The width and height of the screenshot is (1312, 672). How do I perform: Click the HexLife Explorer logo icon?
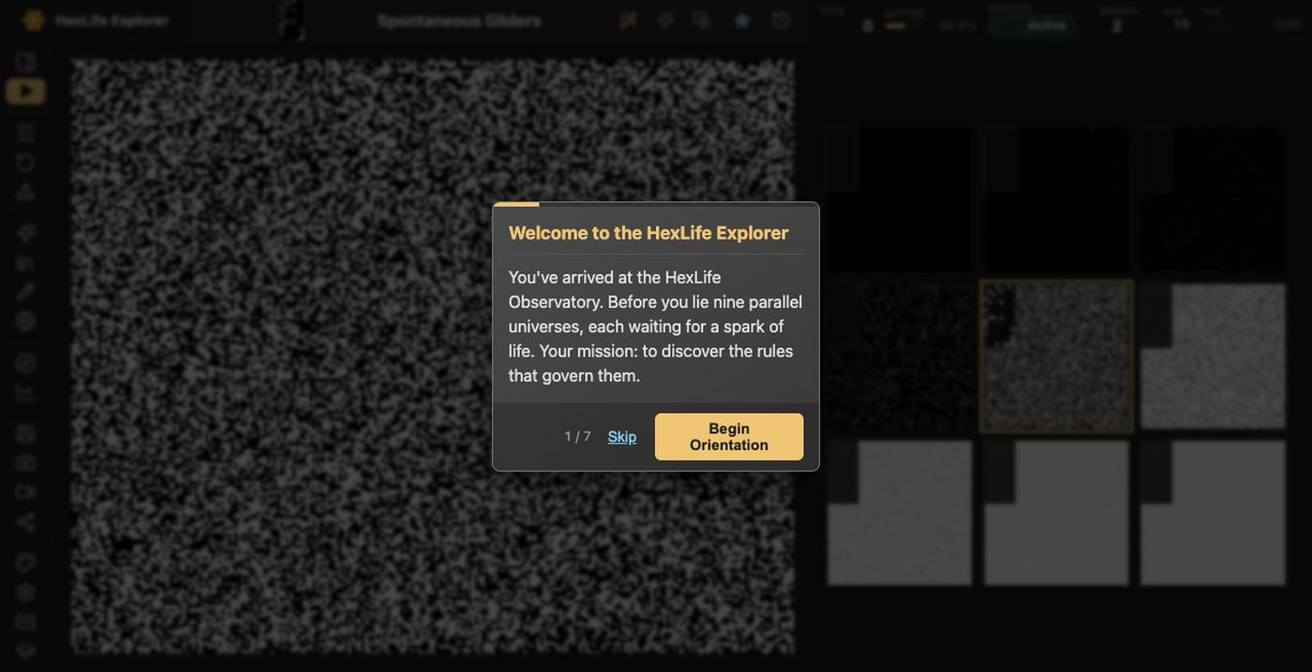34,20
